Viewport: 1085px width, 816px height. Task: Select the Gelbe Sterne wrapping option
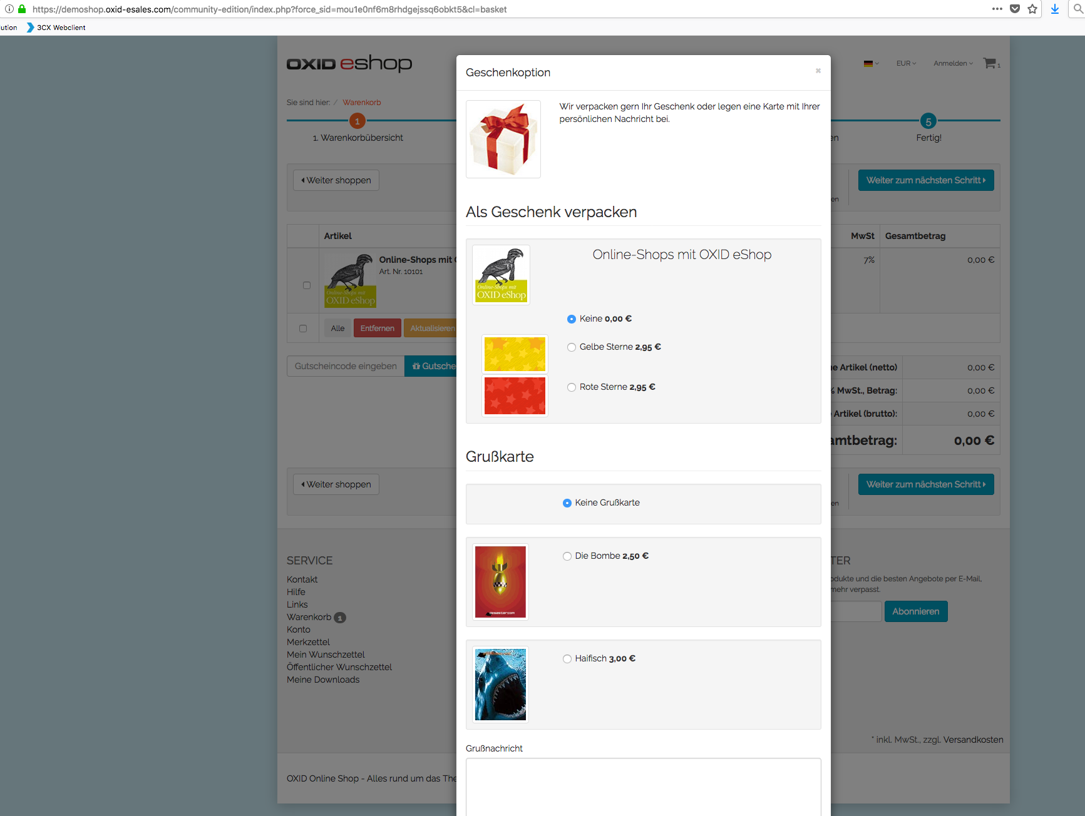pos(572,347)
